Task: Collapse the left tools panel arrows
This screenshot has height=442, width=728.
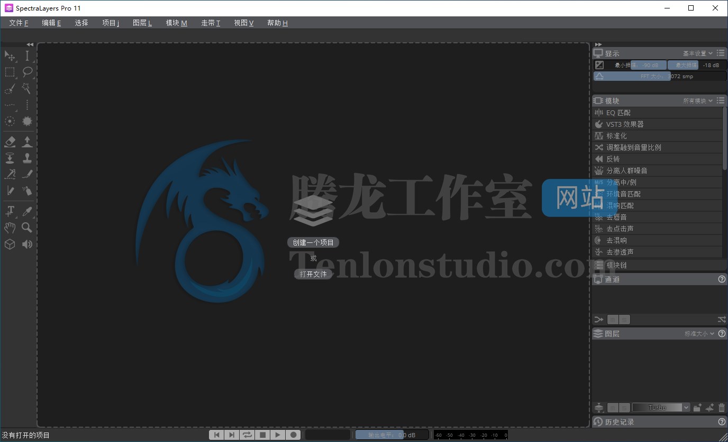Action: click(x=30, y=44)
